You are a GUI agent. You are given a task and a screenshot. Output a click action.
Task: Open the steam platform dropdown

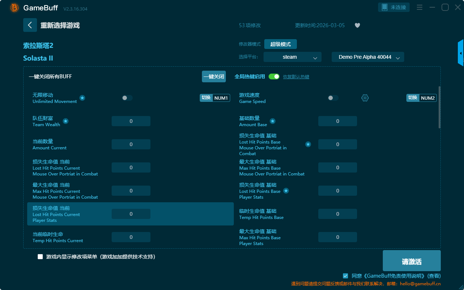[x=292, y=57]
